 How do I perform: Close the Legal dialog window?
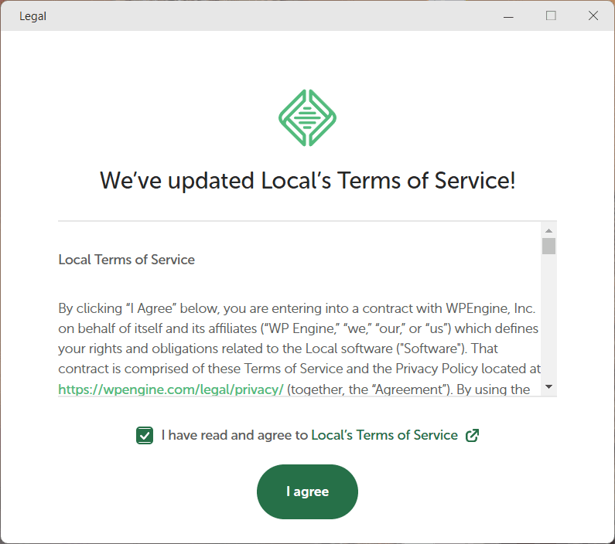[x=593, y=15]
